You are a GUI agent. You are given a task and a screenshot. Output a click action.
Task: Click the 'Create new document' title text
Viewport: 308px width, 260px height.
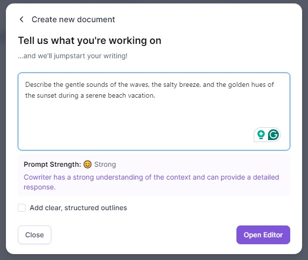tap(73, 19)
